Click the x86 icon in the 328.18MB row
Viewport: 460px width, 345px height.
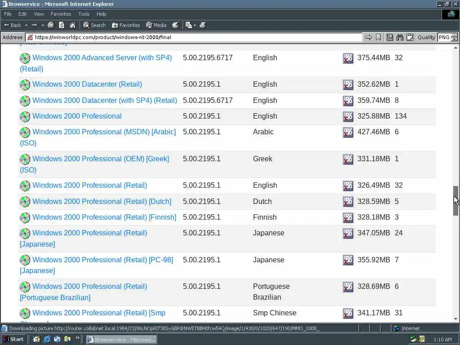(348, 218)
